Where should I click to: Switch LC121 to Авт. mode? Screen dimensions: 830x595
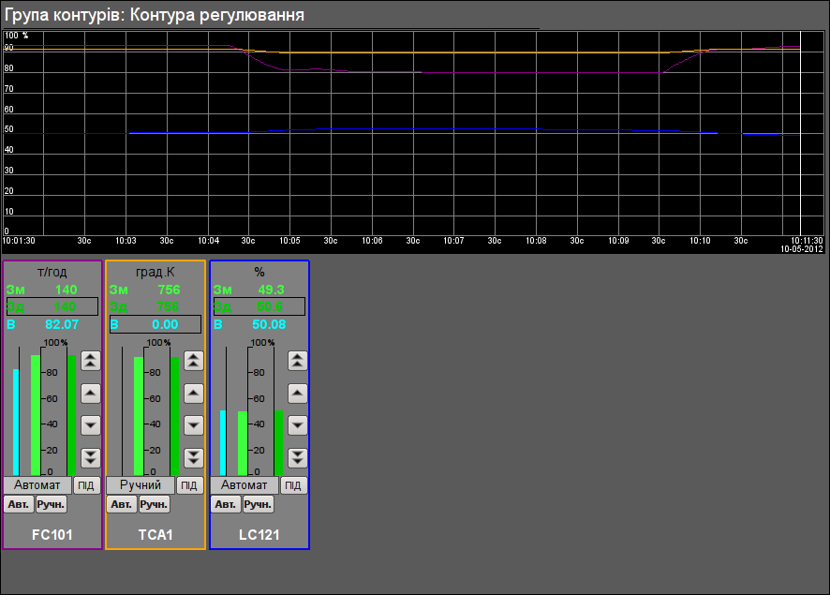[x=226, y=504]
